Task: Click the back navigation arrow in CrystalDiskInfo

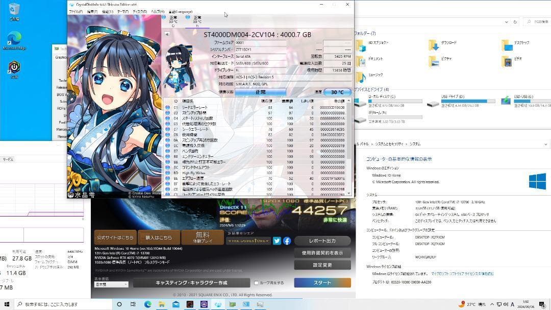Action: coord(167,34)
